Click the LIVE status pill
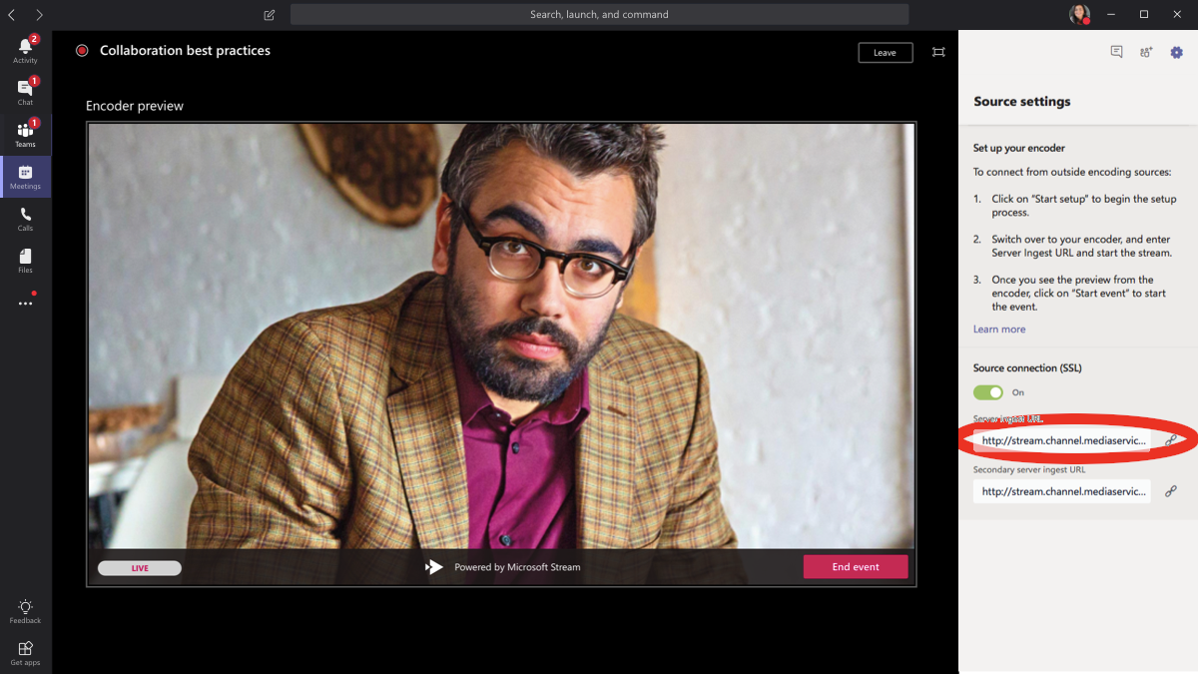 tap(140, 568)
